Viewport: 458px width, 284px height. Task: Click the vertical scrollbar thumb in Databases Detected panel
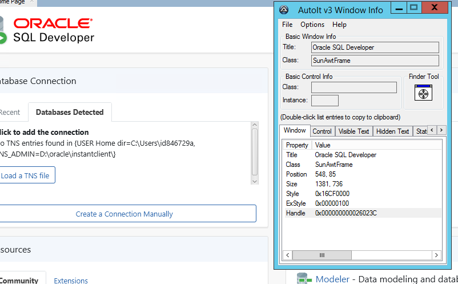255,152
